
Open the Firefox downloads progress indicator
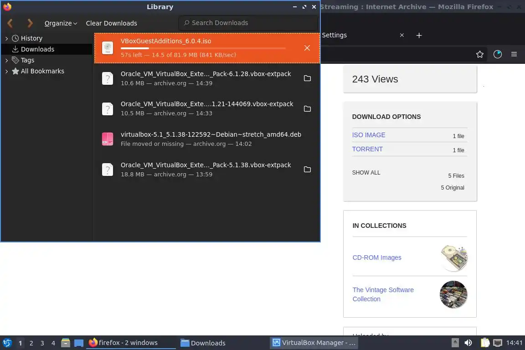coord(498,54)
